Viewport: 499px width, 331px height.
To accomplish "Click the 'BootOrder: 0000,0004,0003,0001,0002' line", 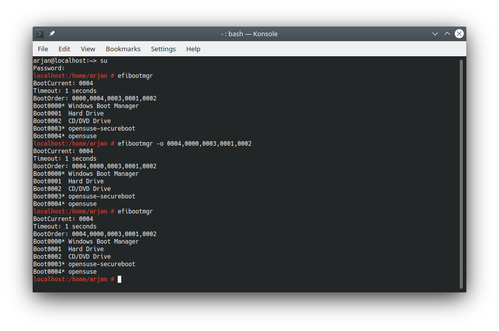I will click(x=95, y=98).
